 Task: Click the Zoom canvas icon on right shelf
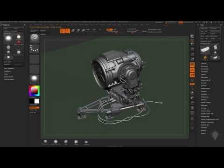pos(192,49)
